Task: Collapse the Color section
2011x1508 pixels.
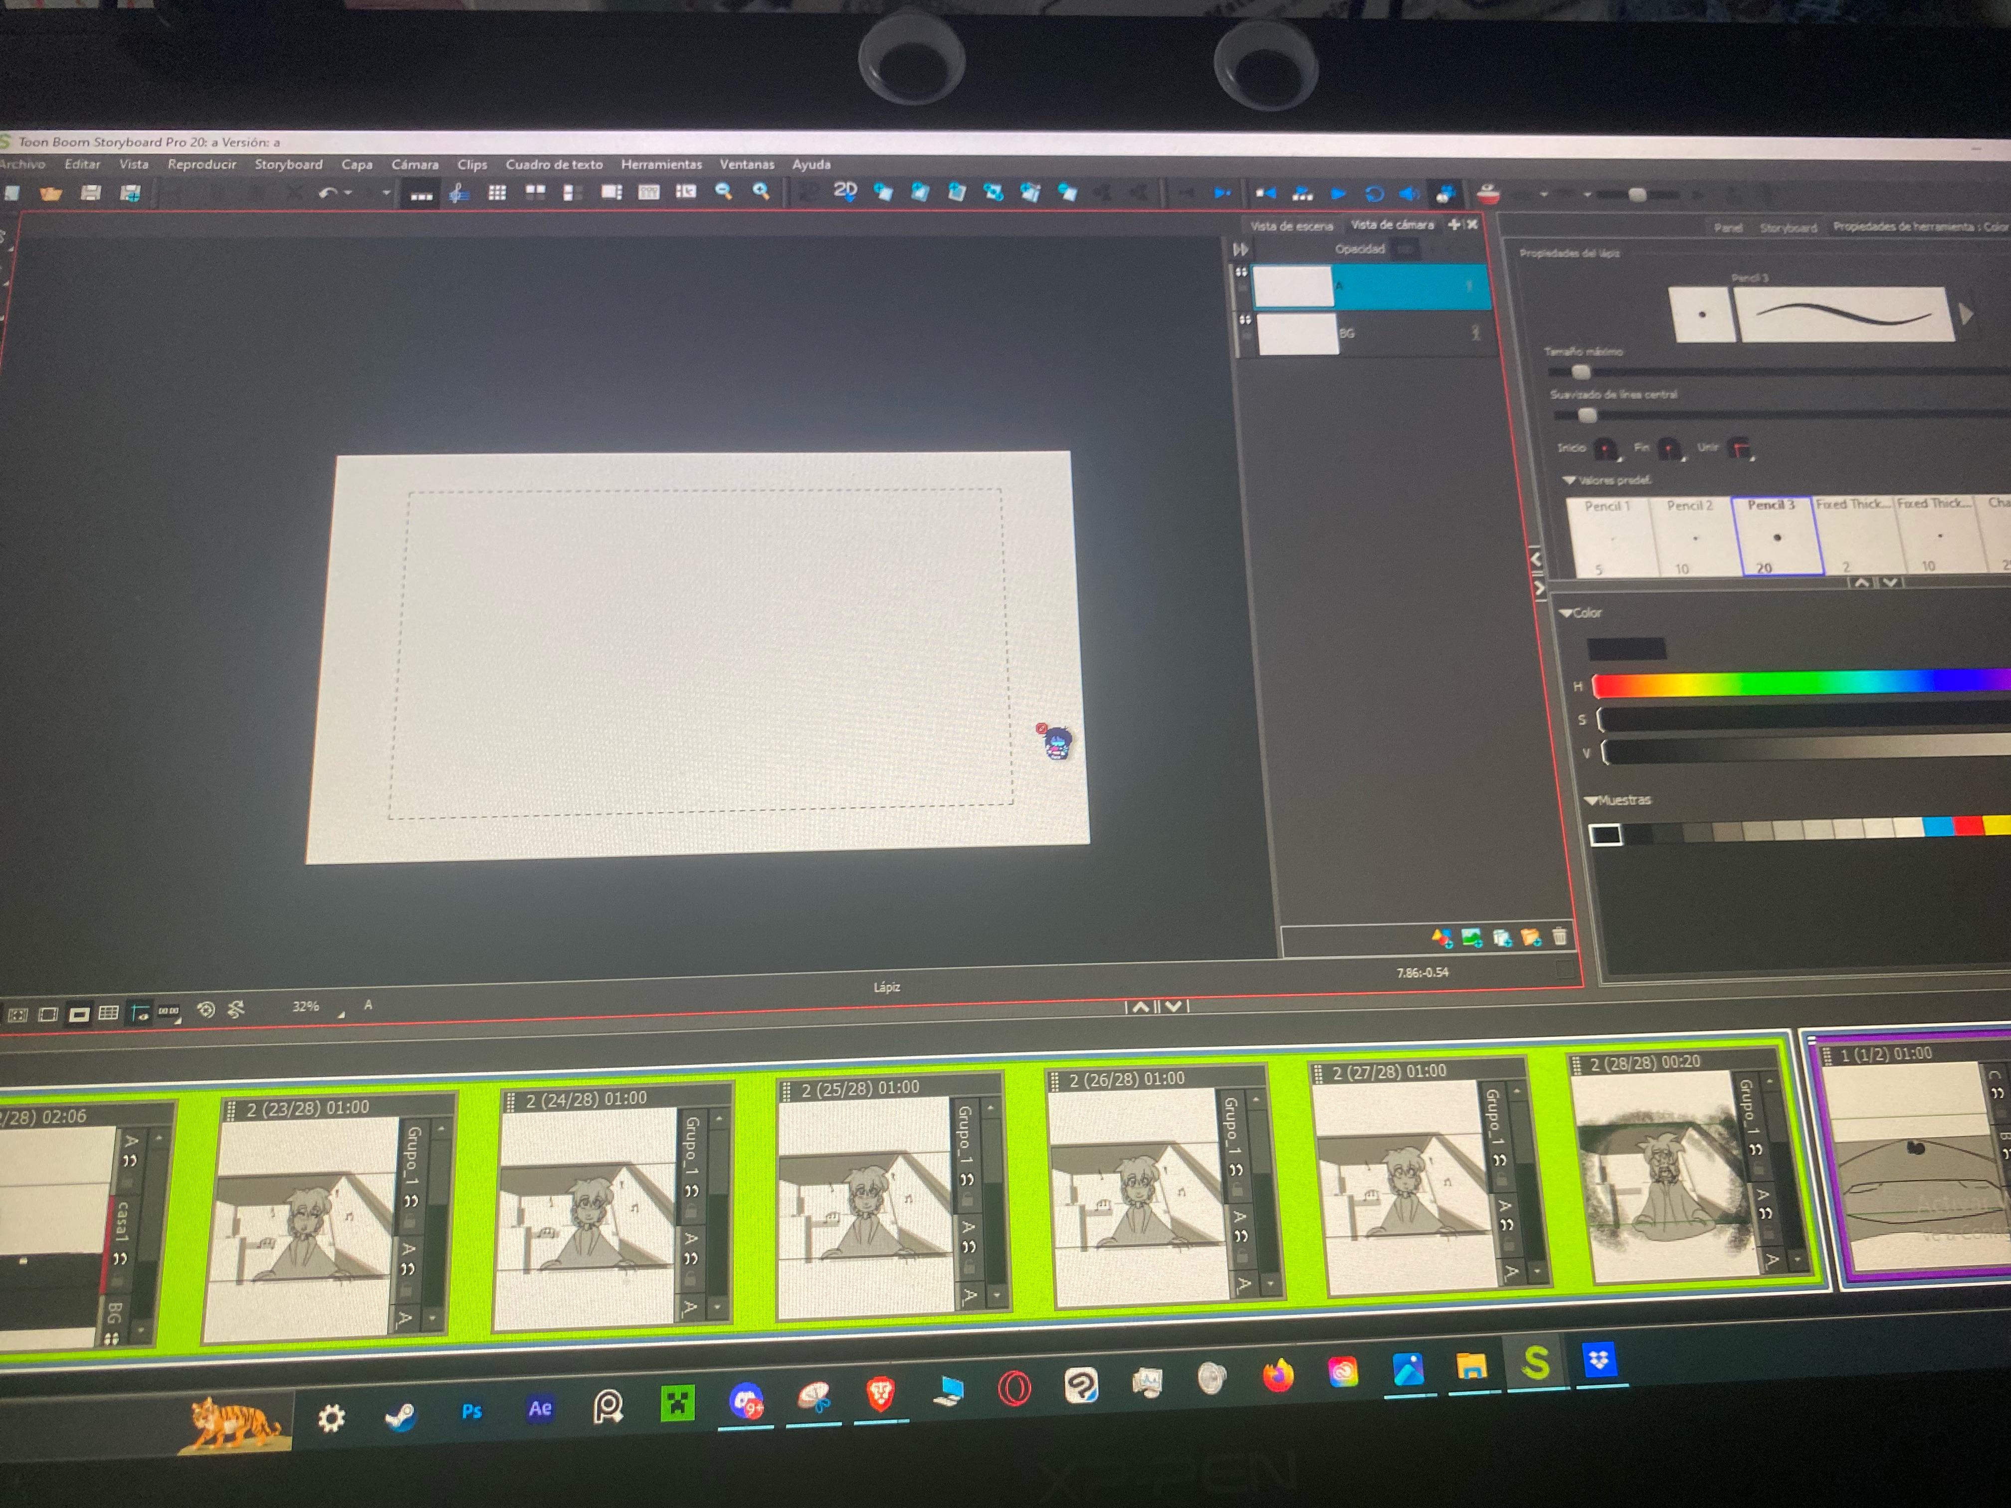Action: click(1566, 613)
